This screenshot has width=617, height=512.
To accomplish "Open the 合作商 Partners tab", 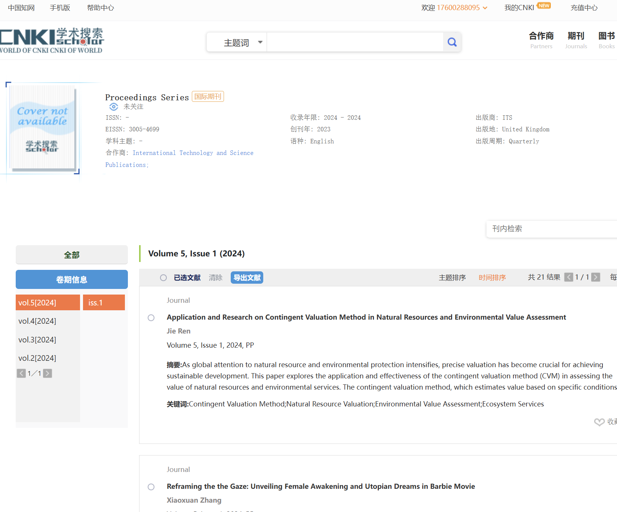I will click(x=541, y=40).
